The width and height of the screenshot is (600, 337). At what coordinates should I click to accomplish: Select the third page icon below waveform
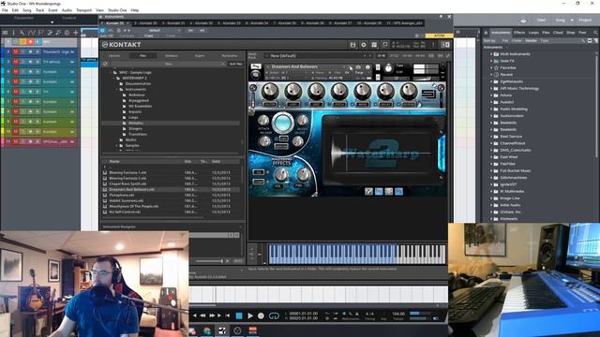(x=388, y=191)
